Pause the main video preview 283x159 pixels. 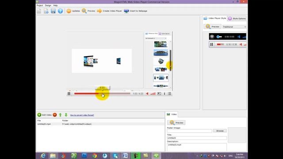pos(69,94)
